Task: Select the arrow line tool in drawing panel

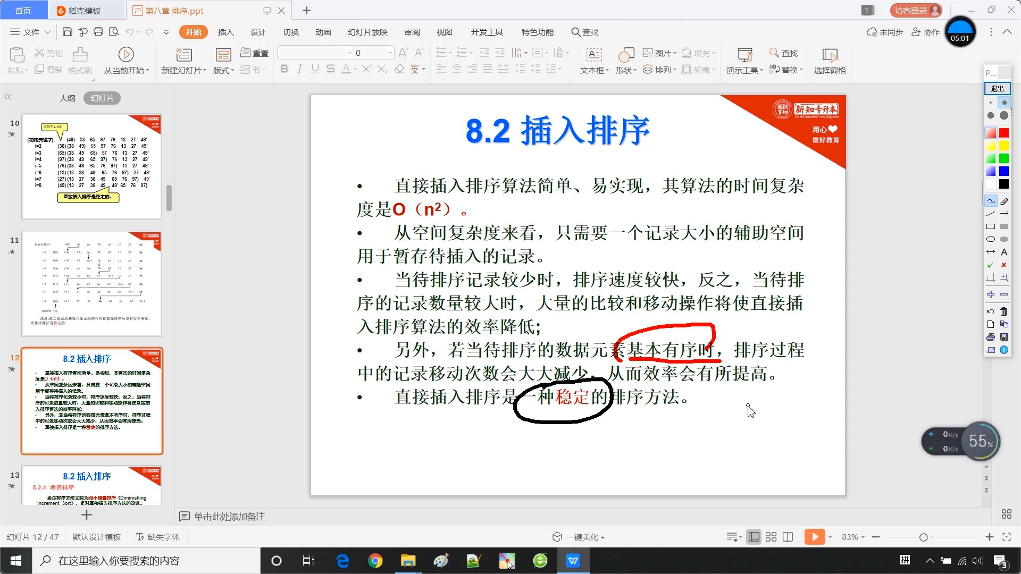Action: 1003,214
